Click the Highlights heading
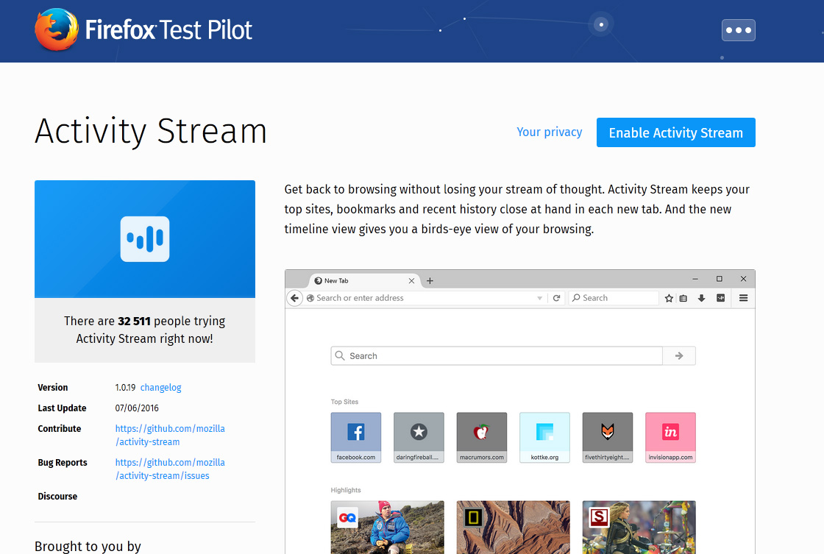The width and height of the screenshot is (824, 554). pyautogui.click(x=346, y=490)
